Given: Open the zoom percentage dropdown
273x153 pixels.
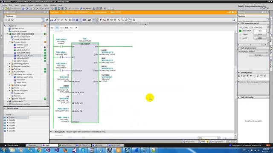Looking at the screenshot, I should click(218, 138).
